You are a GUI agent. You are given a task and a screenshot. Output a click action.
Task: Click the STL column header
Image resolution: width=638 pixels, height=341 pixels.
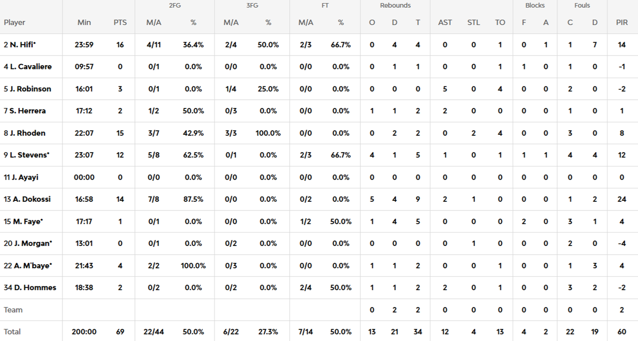click(x=473, y=23)
